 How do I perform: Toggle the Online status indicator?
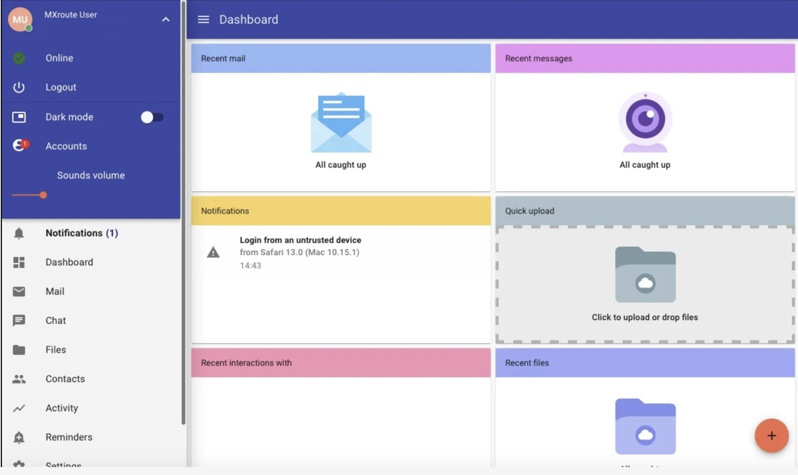[19, 58]
